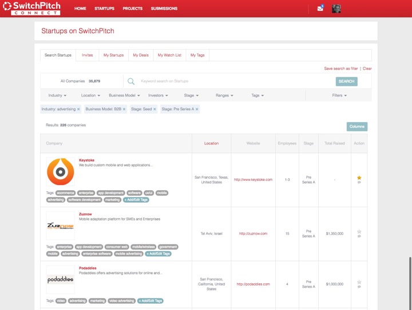The image size is (412, 310).
Task: Open the comment bubble for Keystoke
Action: point(359,182)
